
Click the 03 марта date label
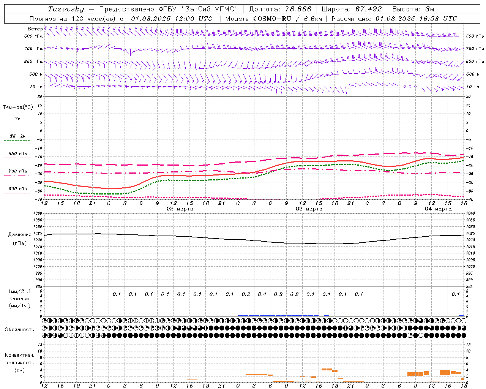click(309, 209)
